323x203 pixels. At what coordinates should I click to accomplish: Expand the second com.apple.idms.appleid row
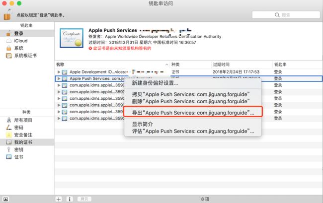[59, 92]
